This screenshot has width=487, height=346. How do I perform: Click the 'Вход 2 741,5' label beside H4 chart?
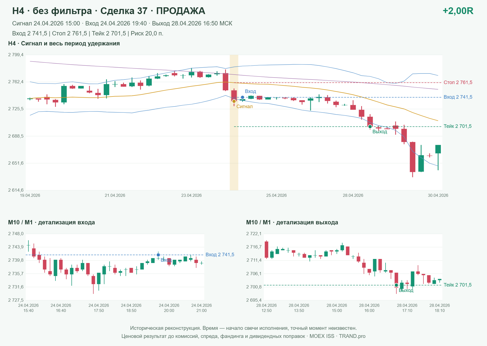point(458,97)
